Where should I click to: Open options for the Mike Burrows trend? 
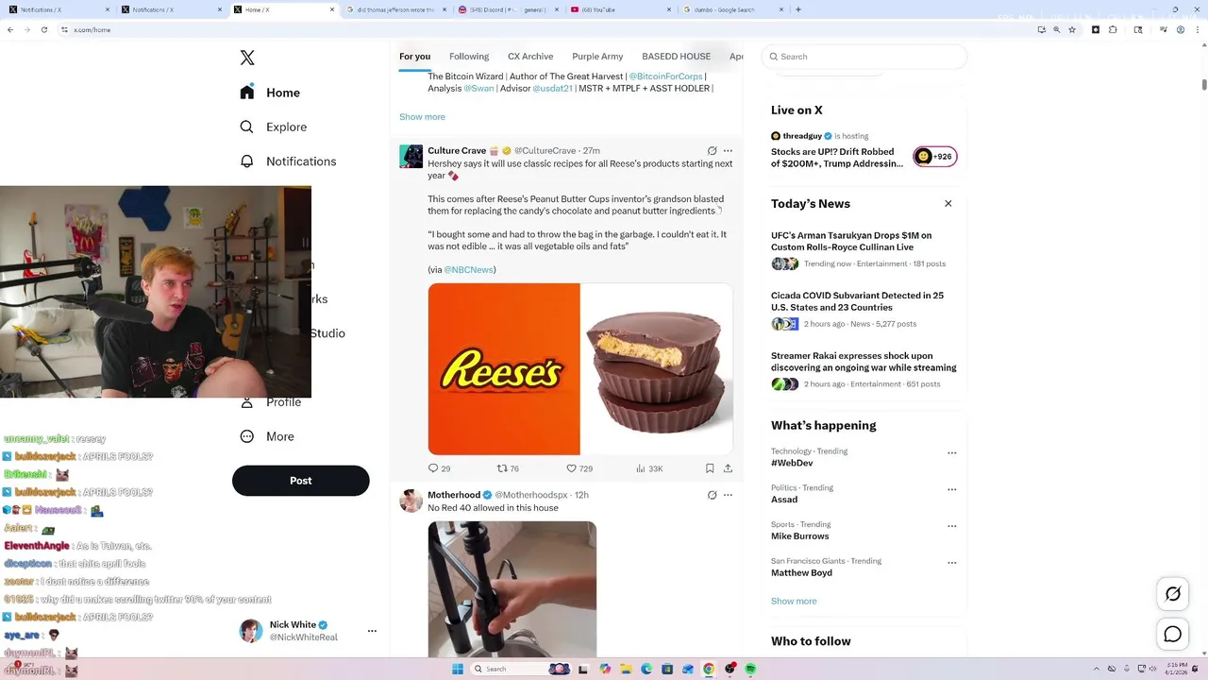click(951, 527)
